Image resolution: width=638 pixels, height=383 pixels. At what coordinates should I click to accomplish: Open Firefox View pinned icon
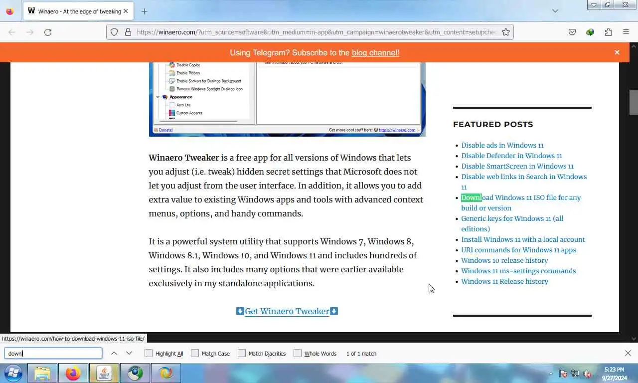click(9, 11)
